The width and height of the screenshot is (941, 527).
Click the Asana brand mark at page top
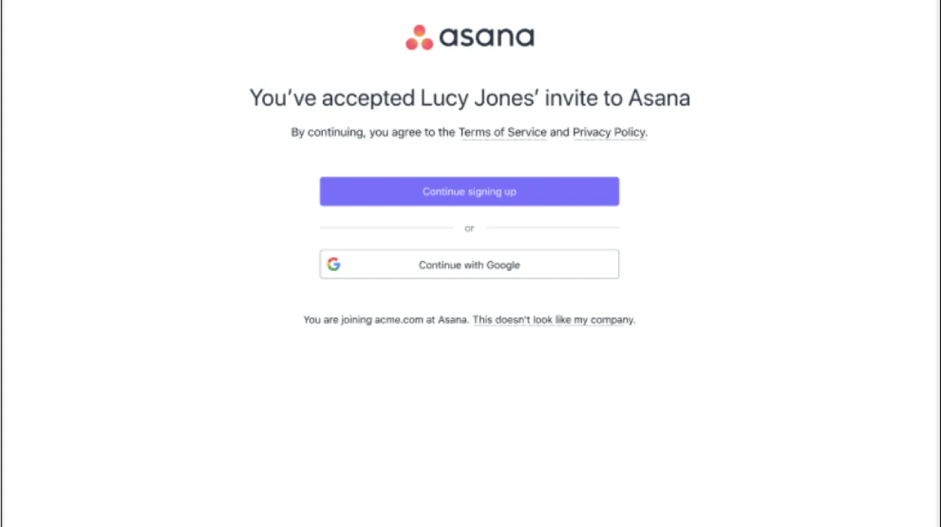(x=469, y=35)
